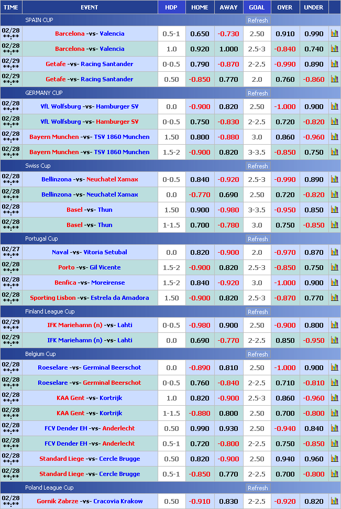
Task: Open chart icon for KAA Gent row with 1.0 handicap
Action: point(334,398)
